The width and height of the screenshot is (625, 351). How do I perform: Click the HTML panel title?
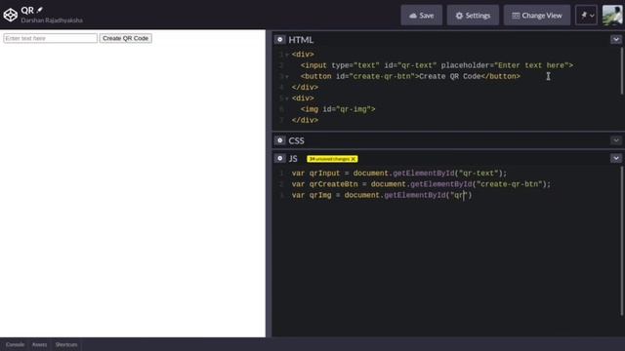coord(301,40)
